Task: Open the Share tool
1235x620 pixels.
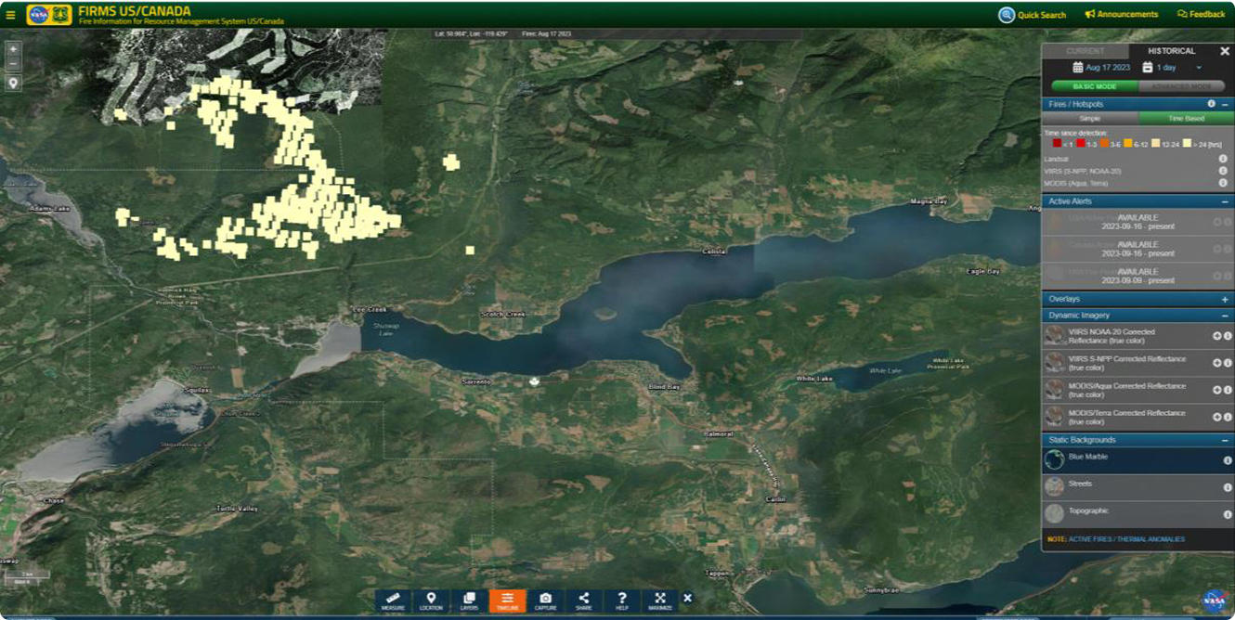Action: [583, 601]
